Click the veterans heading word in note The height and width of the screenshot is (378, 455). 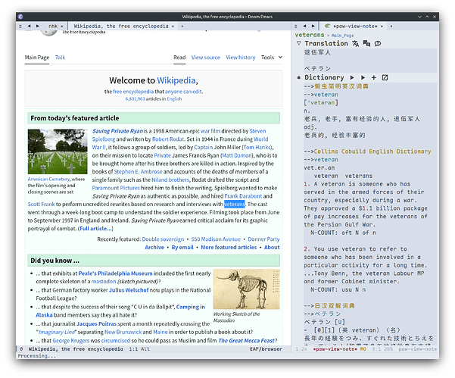pyautogui.click(x=310, y=35)
